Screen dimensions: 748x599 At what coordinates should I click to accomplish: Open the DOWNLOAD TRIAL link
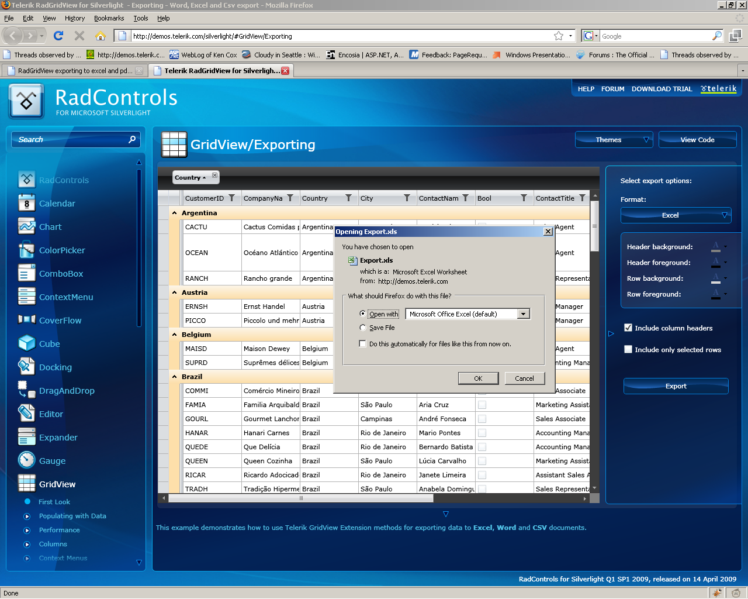coord(662,89)
